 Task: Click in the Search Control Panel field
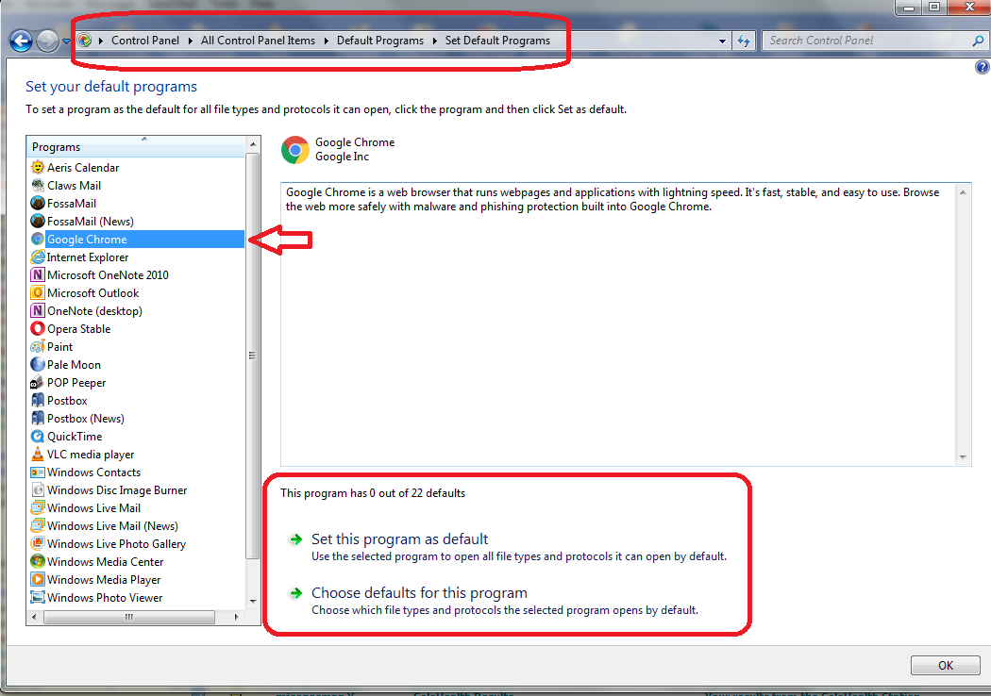867,41
